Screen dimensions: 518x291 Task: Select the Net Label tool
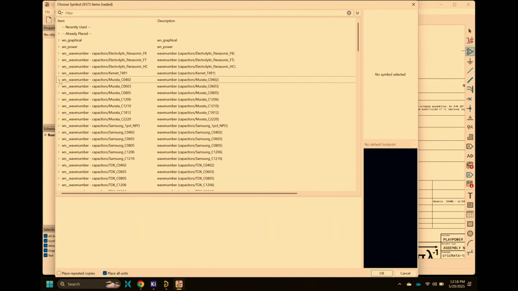click(x=470, y=118)
